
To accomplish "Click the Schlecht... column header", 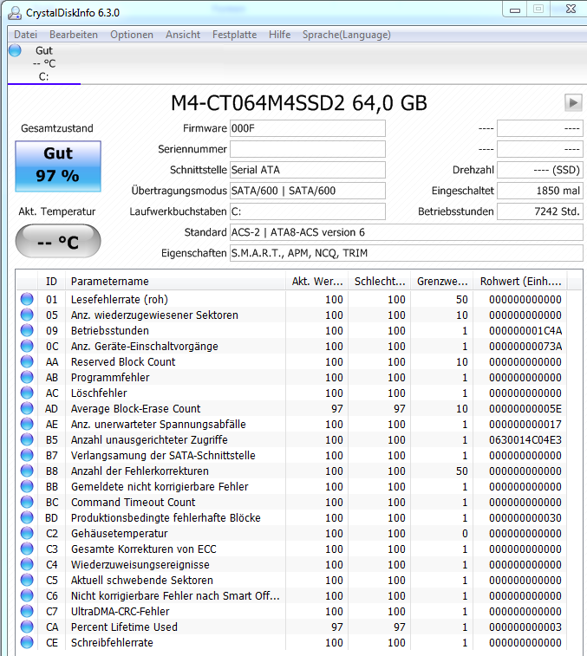I will point(380,281).
